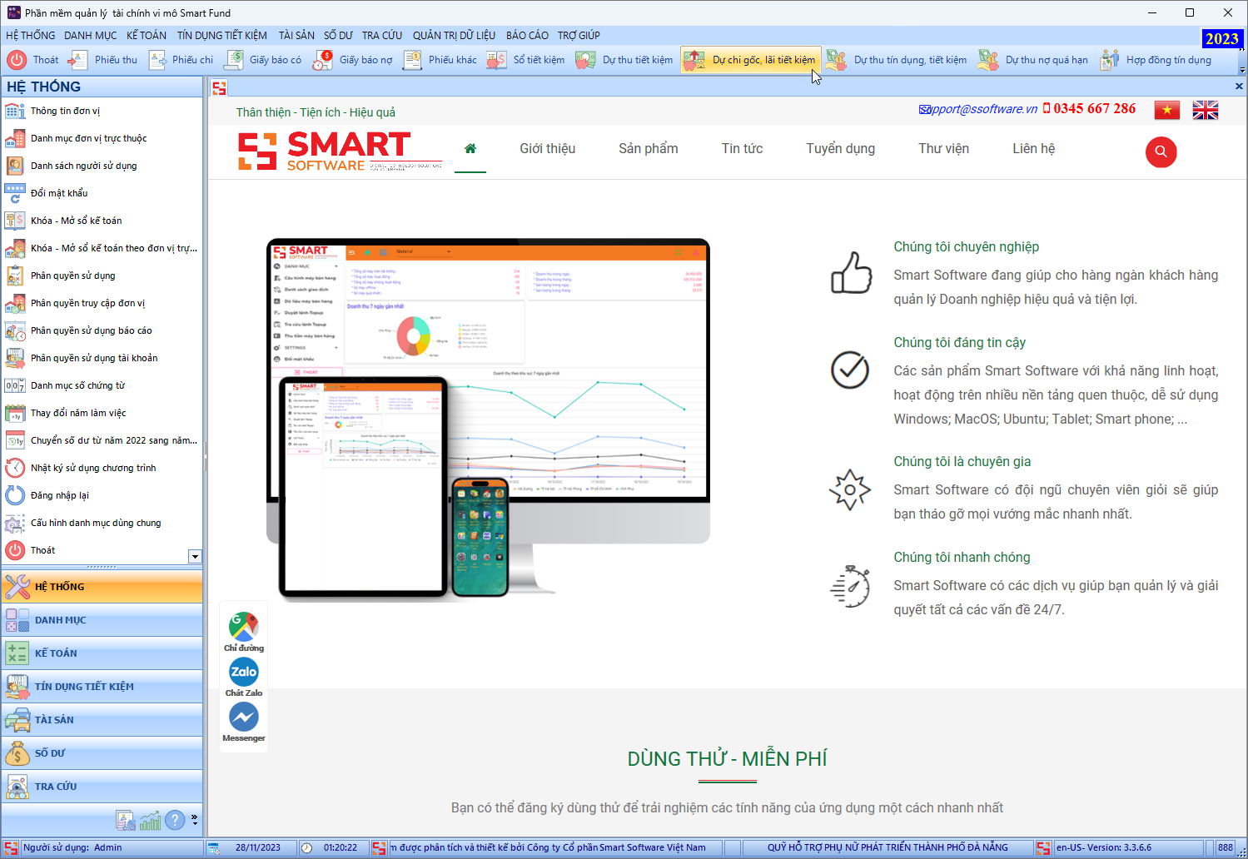This screenshot has width=1248, height=859.
Task: Open Phân quyền sử dụng báo cáo
Action: pos(102,330)
